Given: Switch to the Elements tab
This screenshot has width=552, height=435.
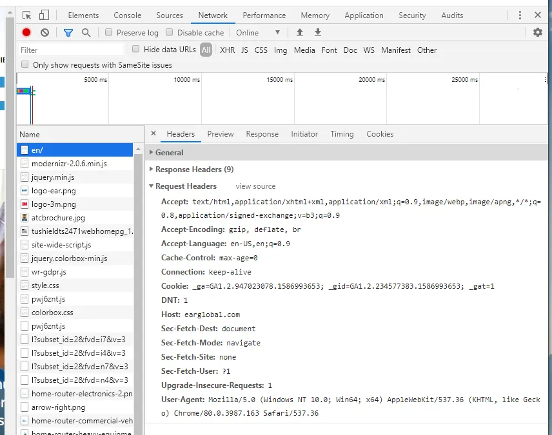Looking at the screenshot, I should [83, 15].
